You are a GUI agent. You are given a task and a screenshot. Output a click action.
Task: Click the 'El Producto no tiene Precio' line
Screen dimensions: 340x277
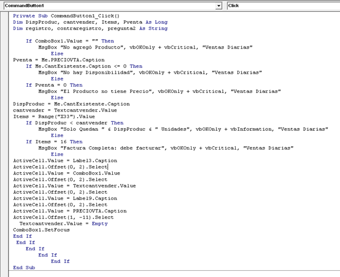(x=160, y=91)
